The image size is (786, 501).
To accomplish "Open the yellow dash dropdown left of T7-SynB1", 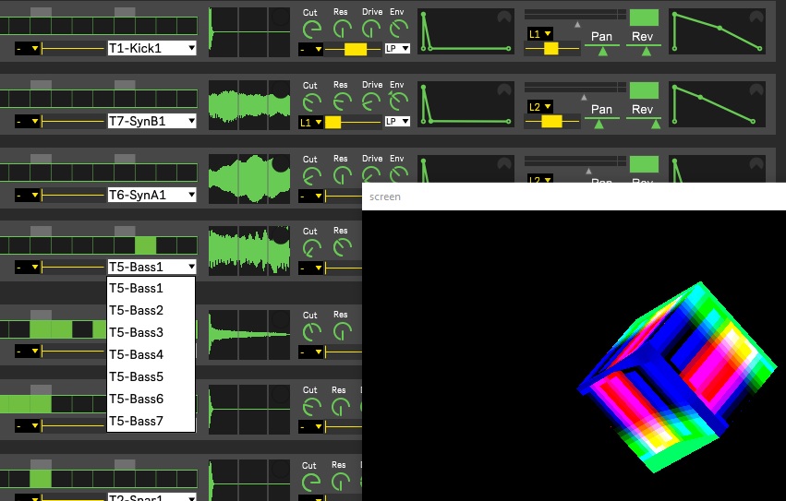I will (27, 121).
